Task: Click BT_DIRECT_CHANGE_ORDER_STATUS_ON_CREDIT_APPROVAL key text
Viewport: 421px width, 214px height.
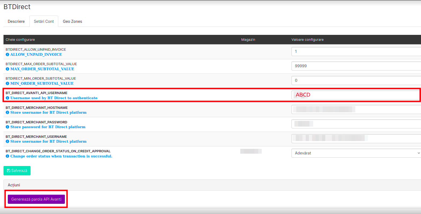Action: [58, 151]
